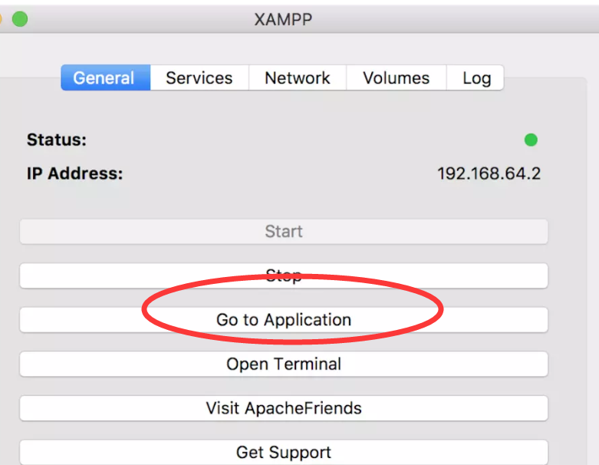
Task: Click empty title bar right of XAMPP
Action: (x=460, y=19)
